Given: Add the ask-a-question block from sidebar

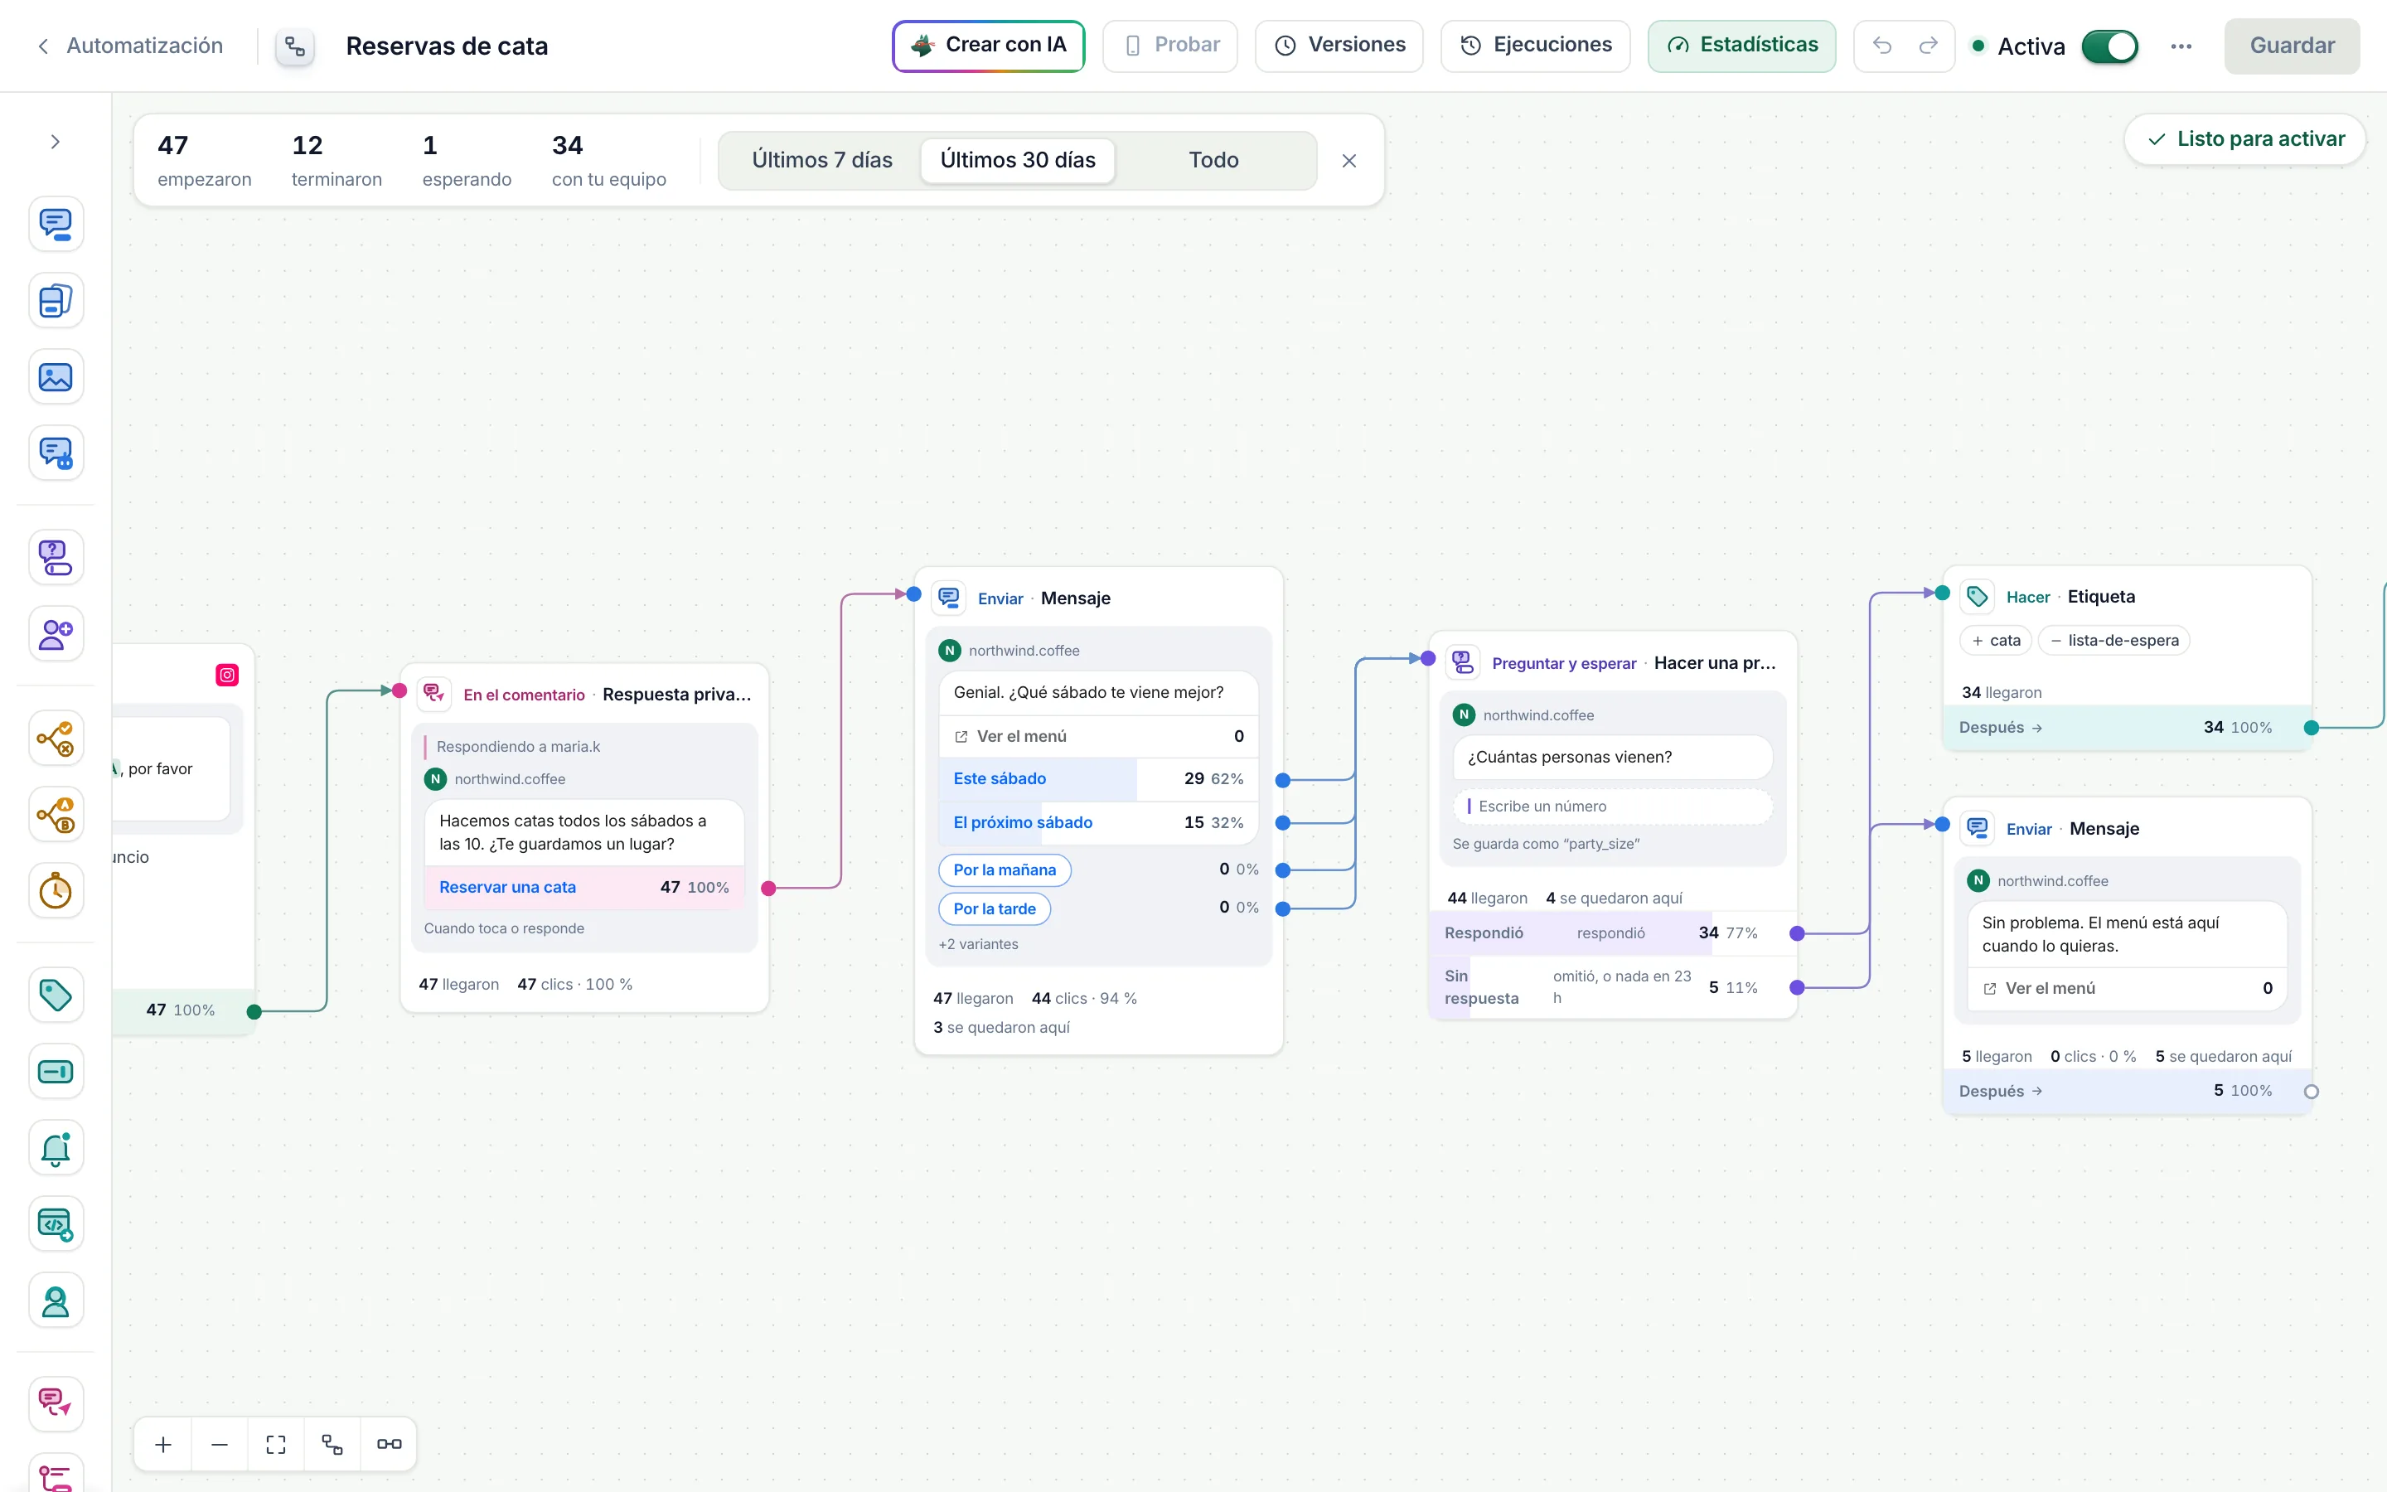Looking at the screenshot, I should click(x=56, y=558).
